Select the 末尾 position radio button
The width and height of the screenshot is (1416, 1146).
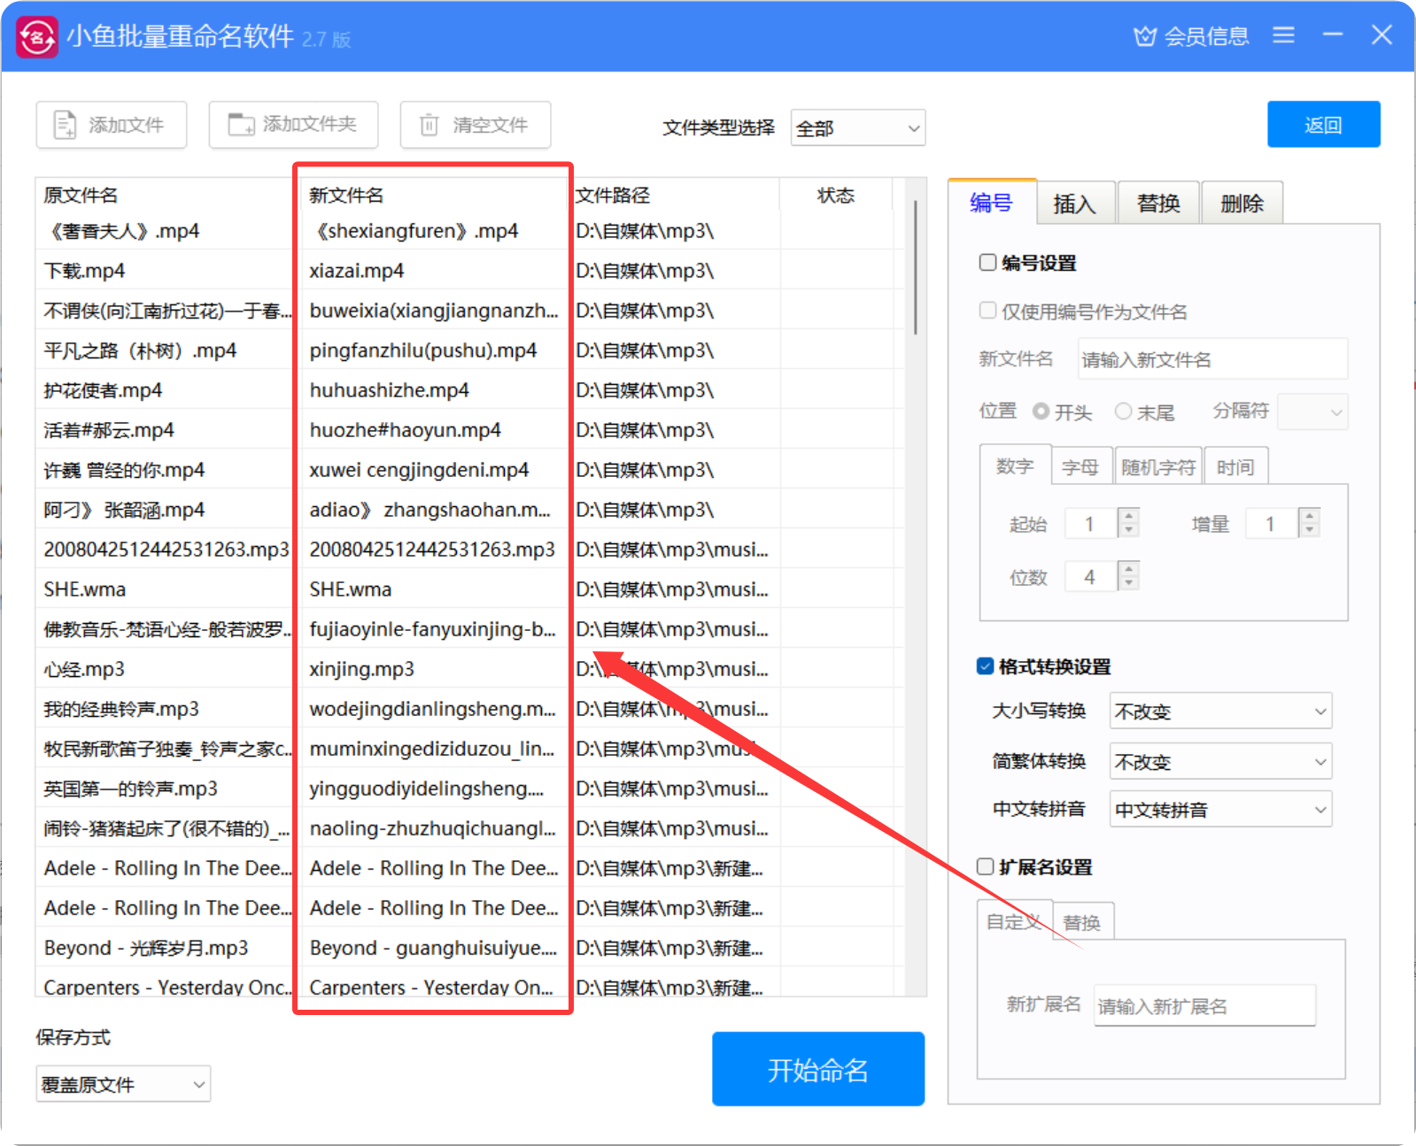coord(1123,411)
